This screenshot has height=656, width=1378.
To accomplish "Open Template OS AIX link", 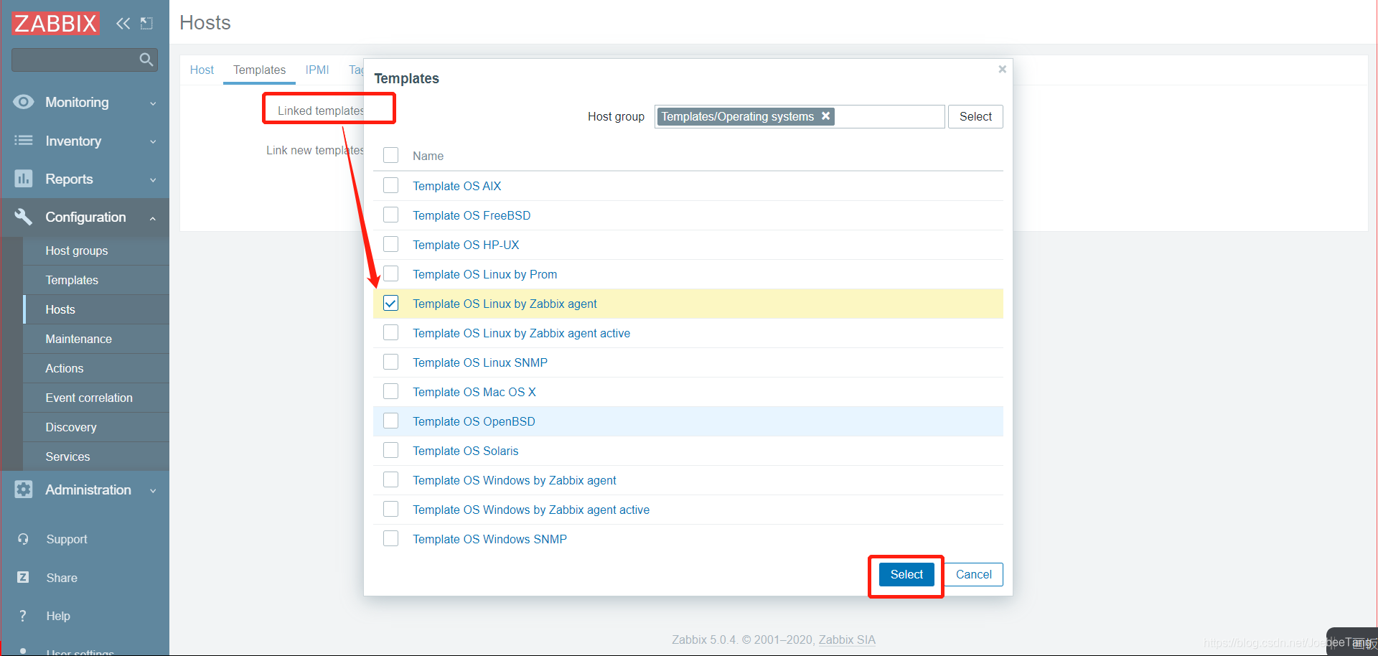I will pos(456,186).
